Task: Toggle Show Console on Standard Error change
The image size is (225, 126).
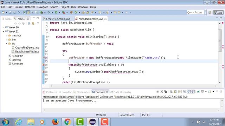Action: (x=193, y=92)
